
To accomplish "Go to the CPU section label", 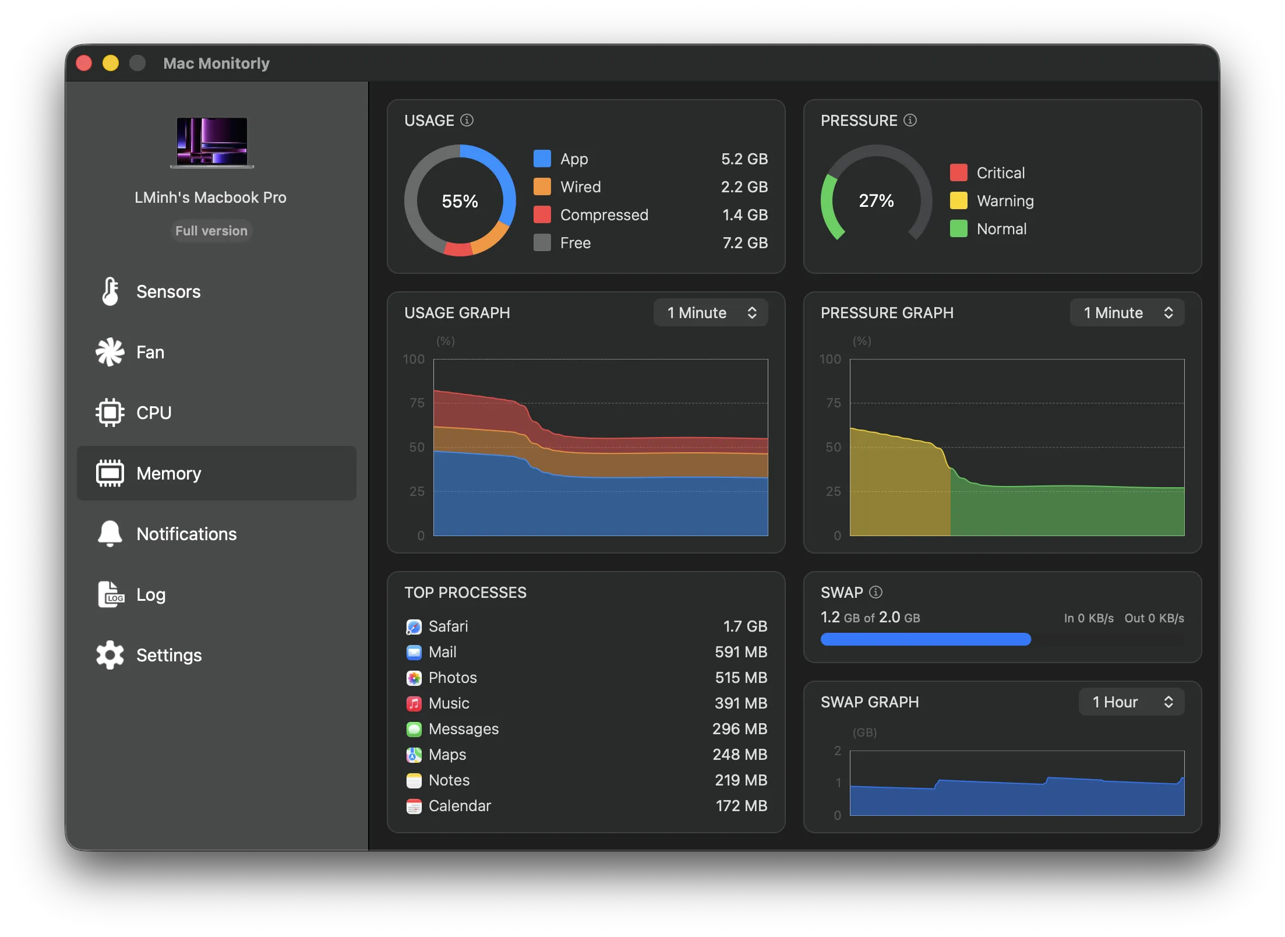I will click(x=154, y=413).
